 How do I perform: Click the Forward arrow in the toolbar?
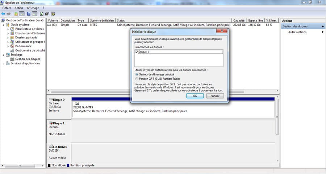(9, 14)
